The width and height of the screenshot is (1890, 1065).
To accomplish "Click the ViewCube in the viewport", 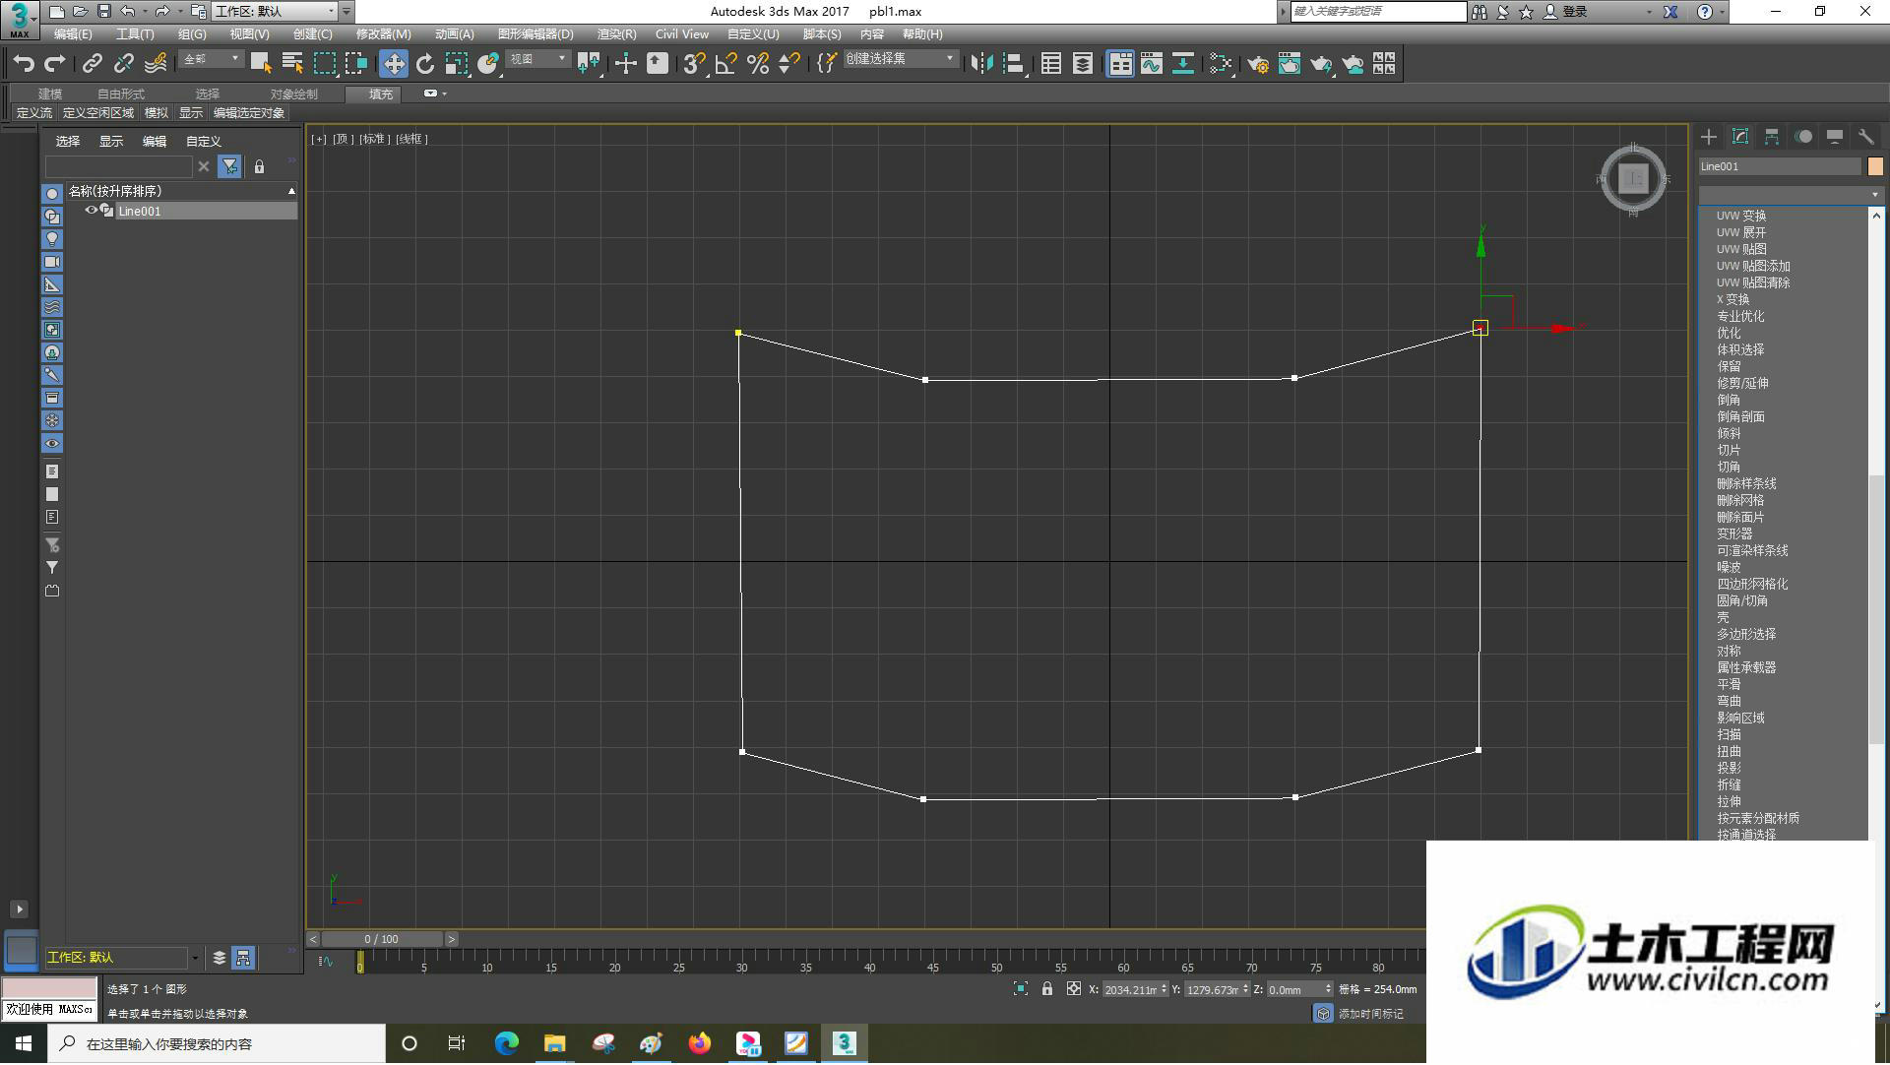I will click(x=1633, y=178).
